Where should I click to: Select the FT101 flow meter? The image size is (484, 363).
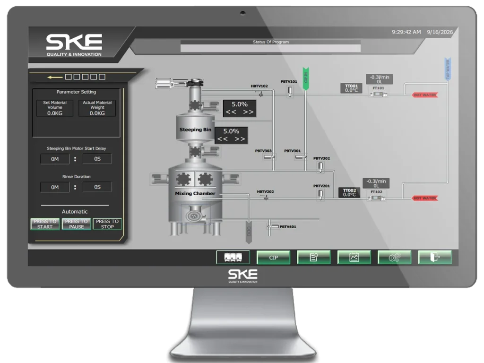point(379,94)
